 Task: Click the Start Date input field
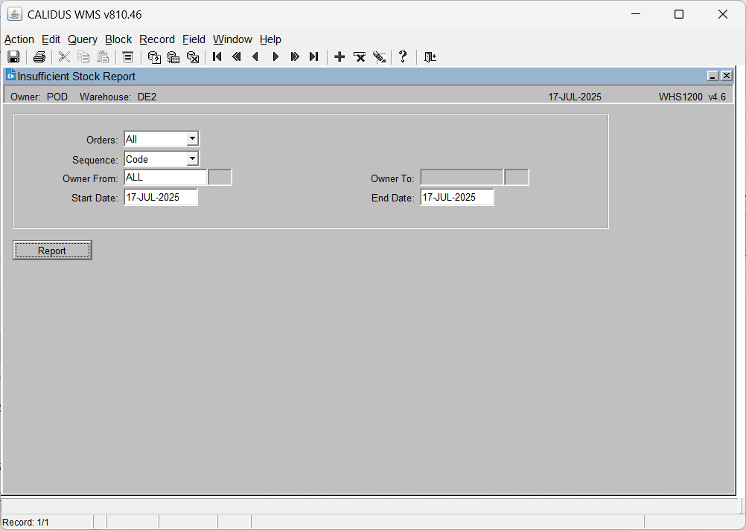tap(161, 197)
